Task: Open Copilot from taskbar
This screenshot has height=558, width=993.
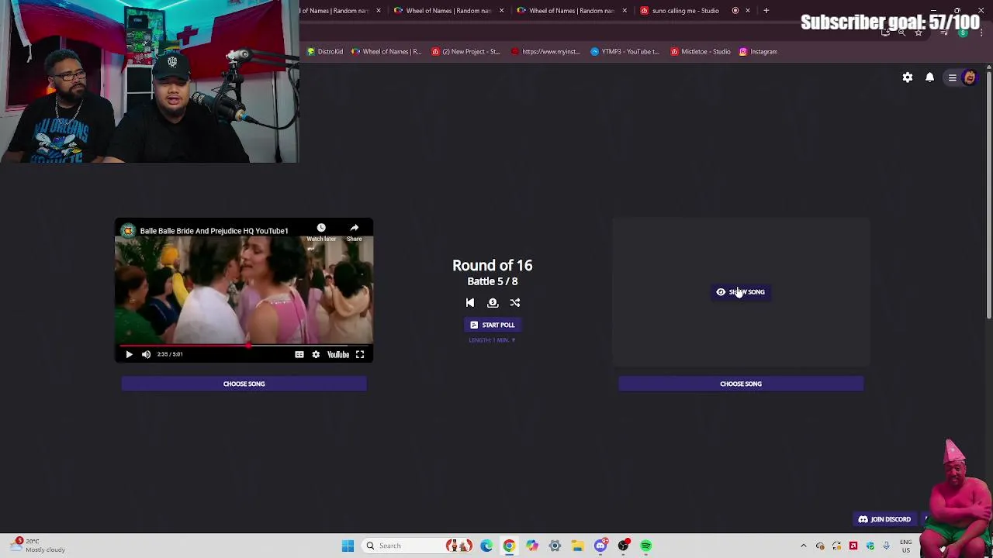Action: (x=531, y=546)
